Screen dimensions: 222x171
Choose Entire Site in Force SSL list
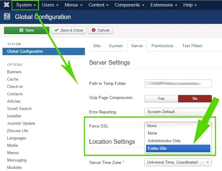pos(178,149)
